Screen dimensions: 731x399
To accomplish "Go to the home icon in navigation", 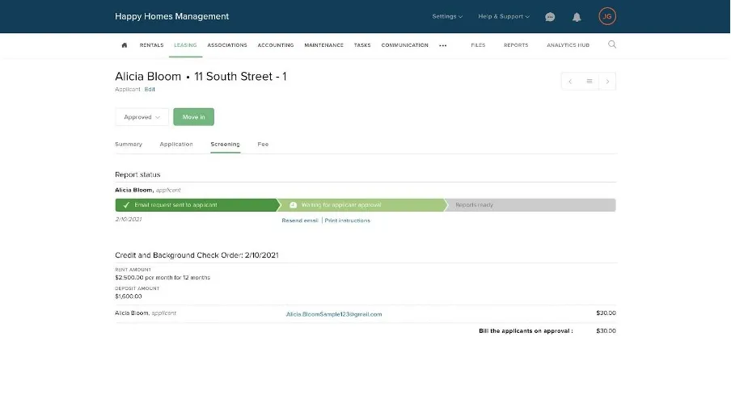I will click(124, 45).
